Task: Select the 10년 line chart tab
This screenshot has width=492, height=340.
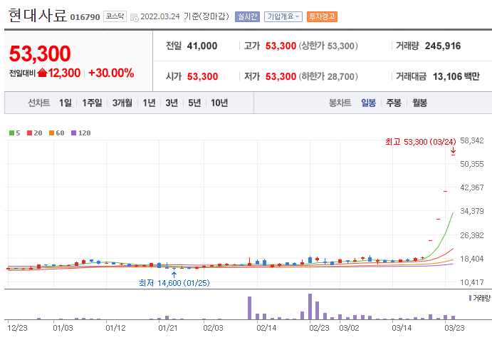Action: 219,103
